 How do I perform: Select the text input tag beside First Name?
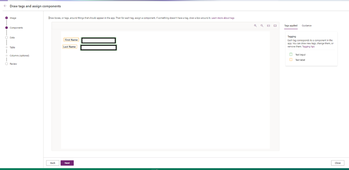(99, 41)
